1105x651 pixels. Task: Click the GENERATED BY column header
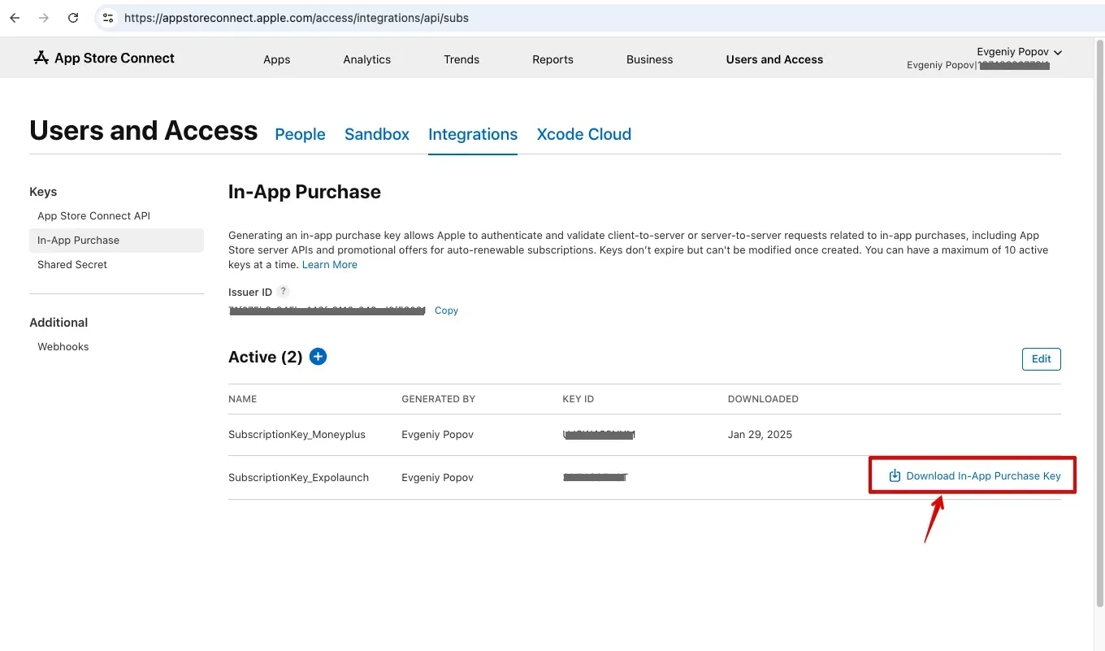438,399
